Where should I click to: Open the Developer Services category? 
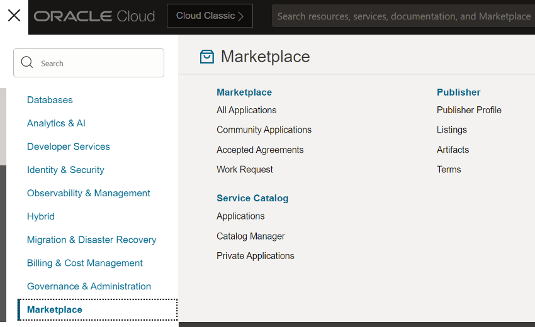69,147
